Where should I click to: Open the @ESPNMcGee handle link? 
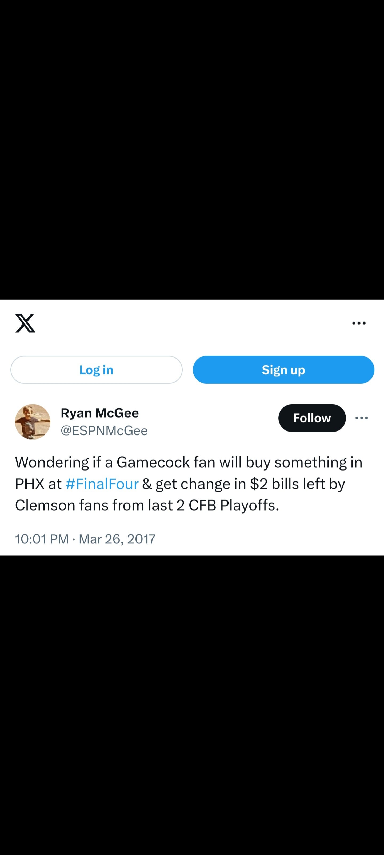(104, 430)
